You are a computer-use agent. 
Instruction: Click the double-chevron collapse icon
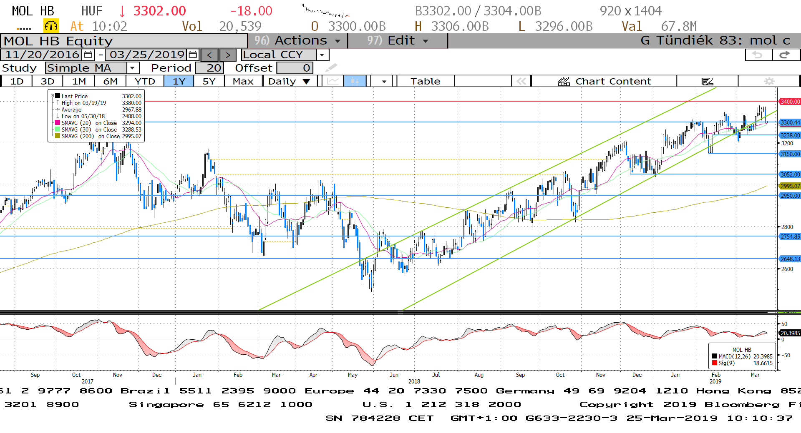(x=521, y=81)
